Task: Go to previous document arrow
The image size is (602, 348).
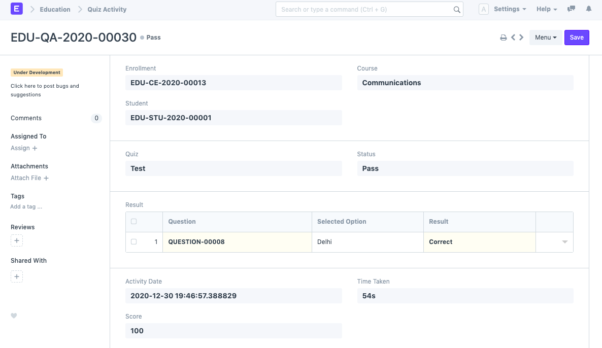Action: (x=513, y=38)
